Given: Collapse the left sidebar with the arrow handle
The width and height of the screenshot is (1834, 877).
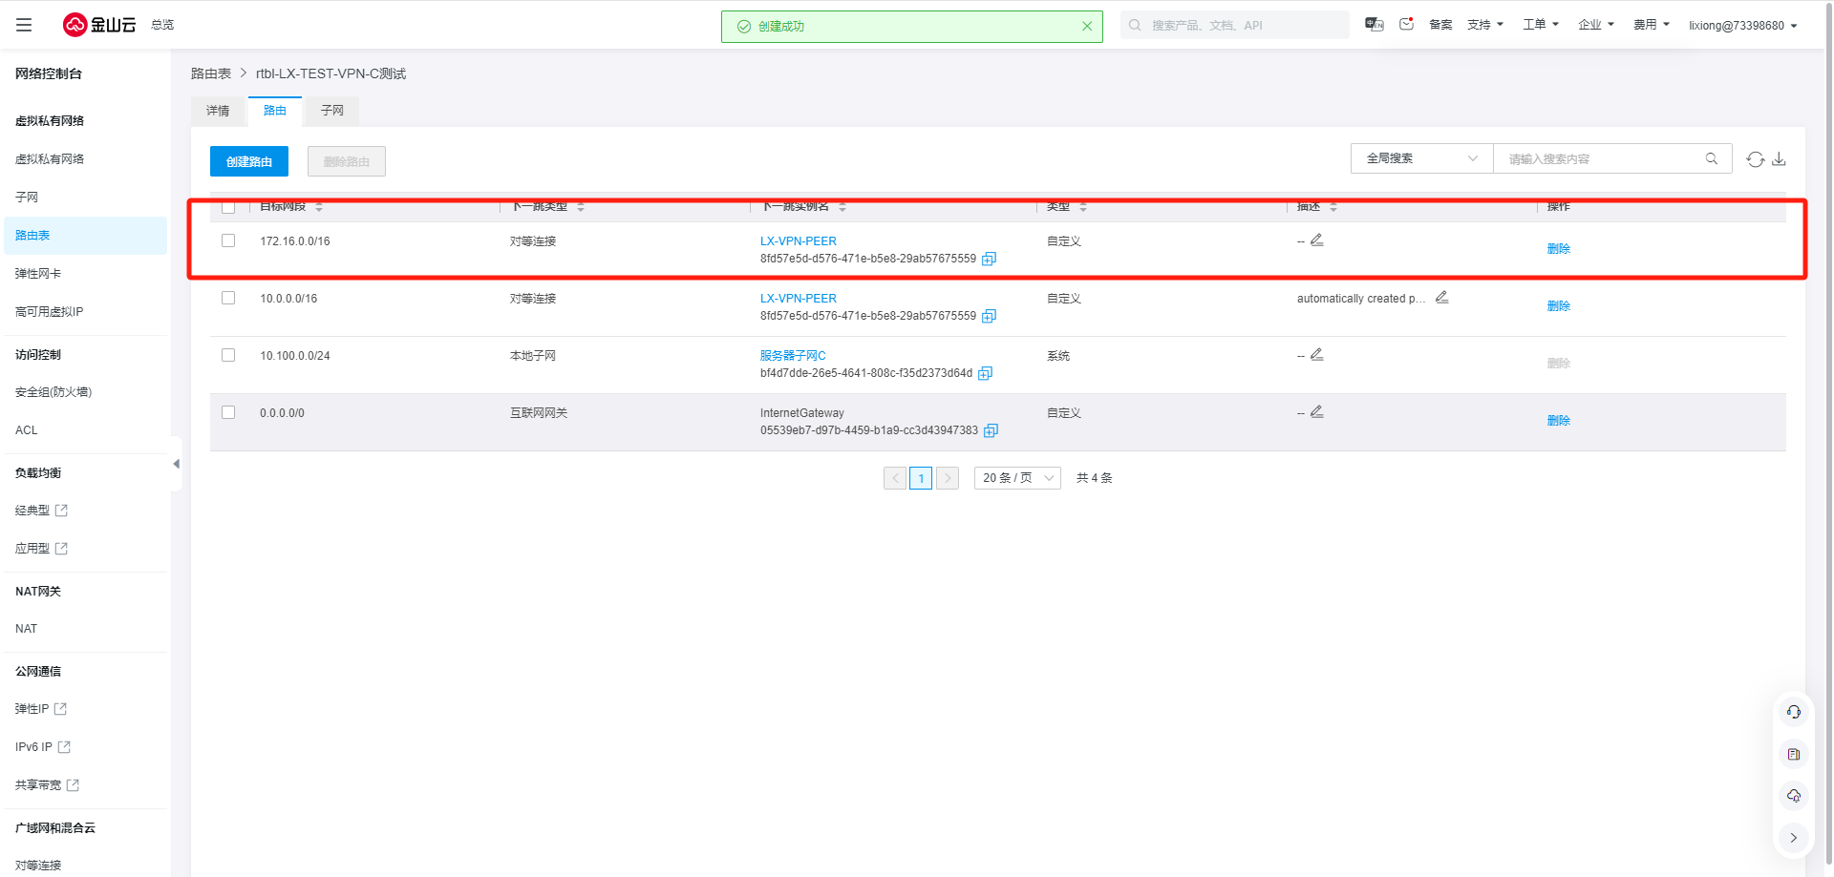Looking at the screenshot, I should tap(176, 464).
